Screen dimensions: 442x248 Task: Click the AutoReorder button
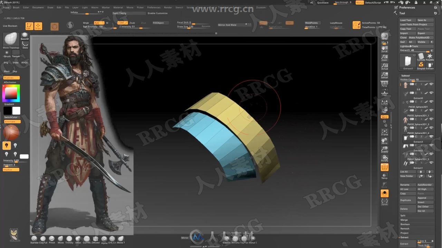(425, 185)
